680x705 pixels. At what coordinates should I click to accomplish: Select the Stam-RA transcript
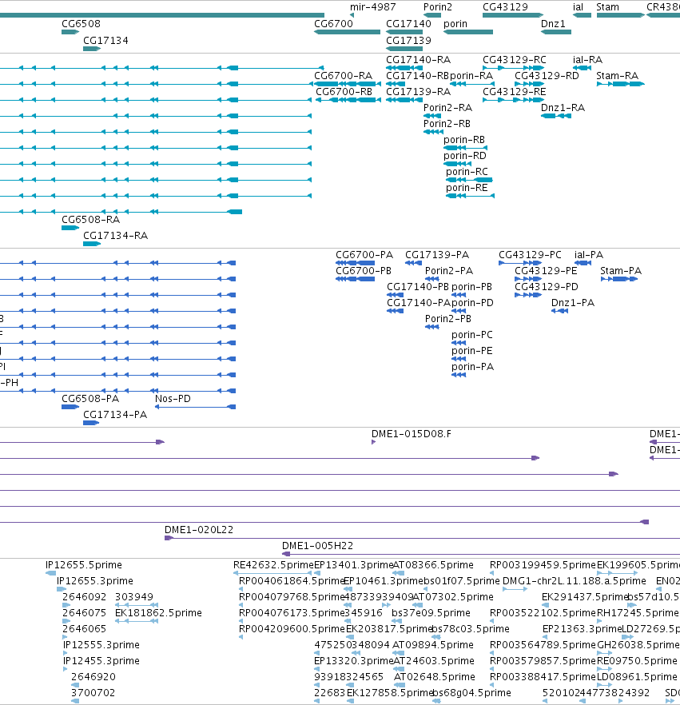[x=621, y=84]
